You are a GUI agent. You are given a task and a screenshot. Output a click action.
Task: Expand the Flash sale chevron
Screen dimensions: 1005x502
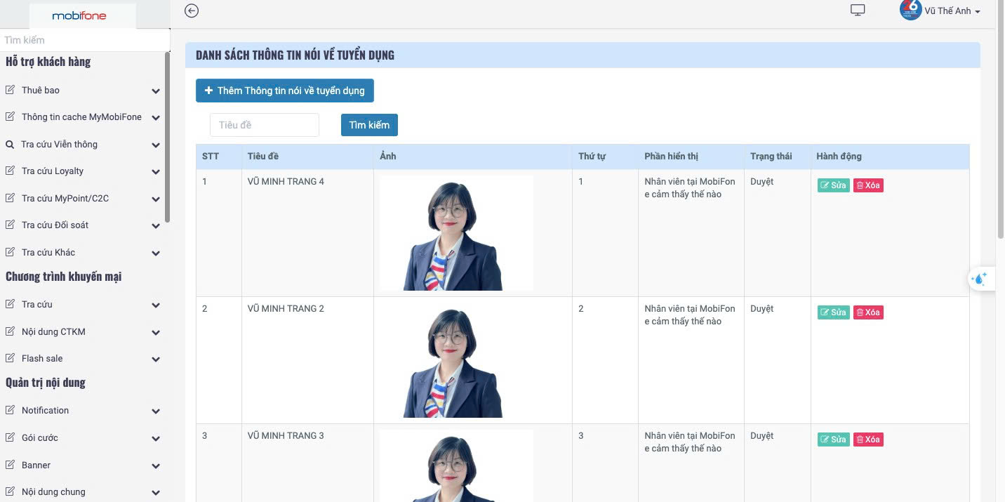click(x=156, y=359)
